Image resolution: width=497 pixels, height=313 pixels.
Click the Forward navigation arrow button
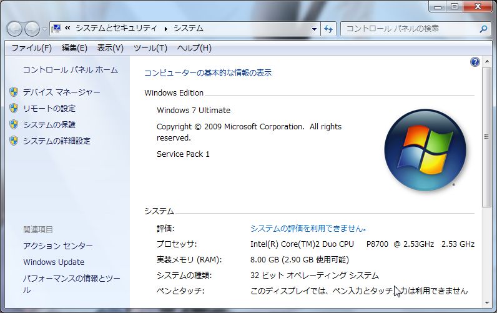32,29
